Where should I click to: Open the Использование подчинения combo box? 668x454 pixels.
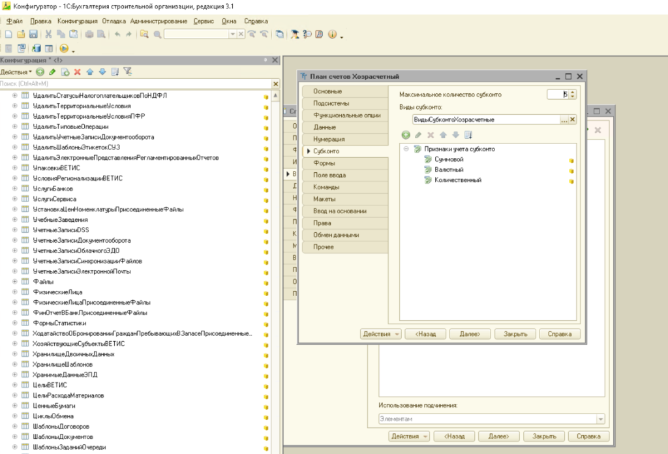point(600,419)
